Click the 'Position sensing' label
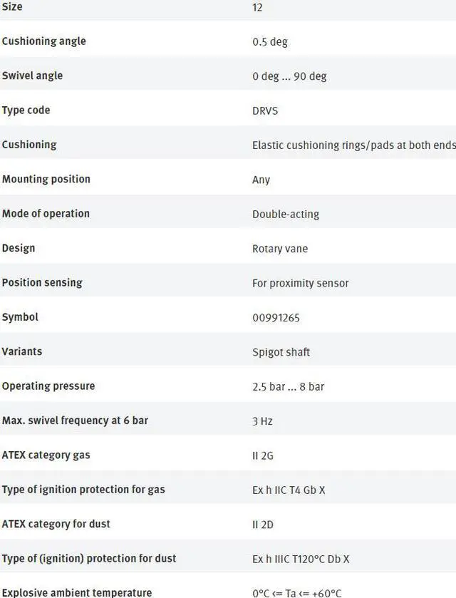The width and height of the screenshot is (456, 598). click(x=42, y=282)
